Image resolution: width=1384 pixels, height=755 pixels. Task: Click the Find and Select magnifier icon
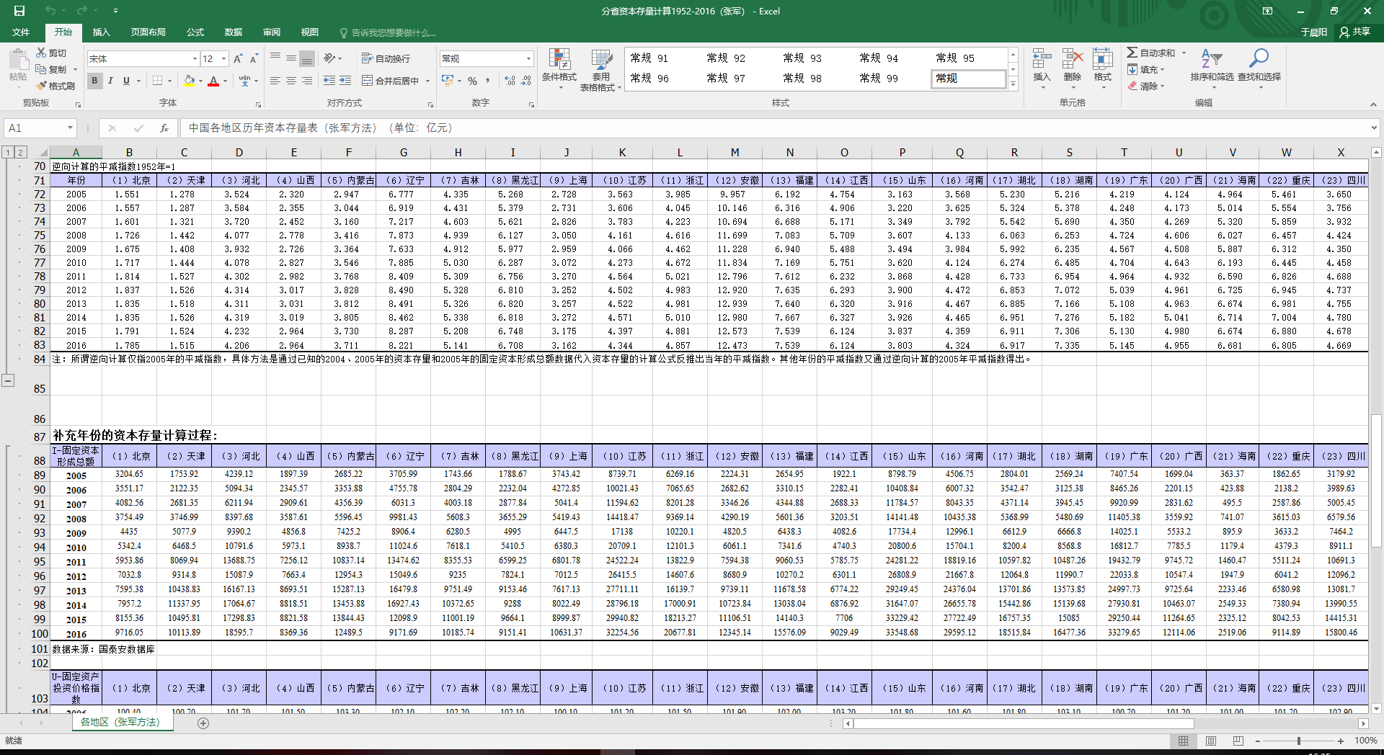(1259, 59)
